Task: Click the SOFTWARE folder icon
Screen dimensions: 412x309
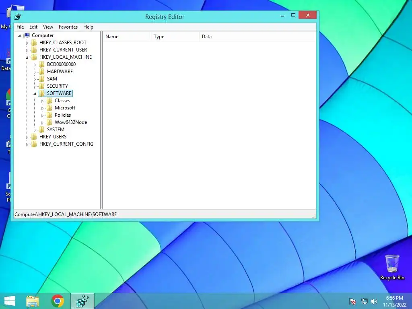Action: point(41,93)
